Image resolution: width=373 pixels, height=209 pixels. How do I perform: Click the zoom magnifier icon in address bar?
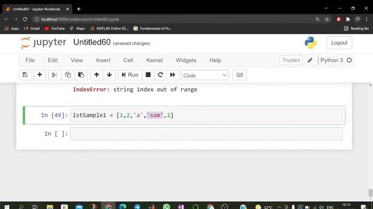(317, 19)
